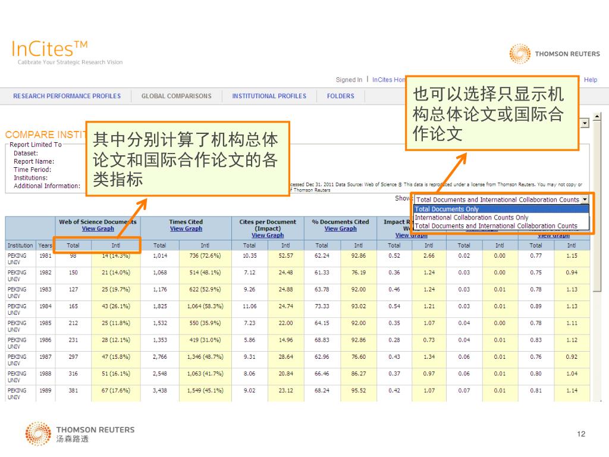
Task: Switch to the Global Comparisons tab
Action: coord(176,96)
